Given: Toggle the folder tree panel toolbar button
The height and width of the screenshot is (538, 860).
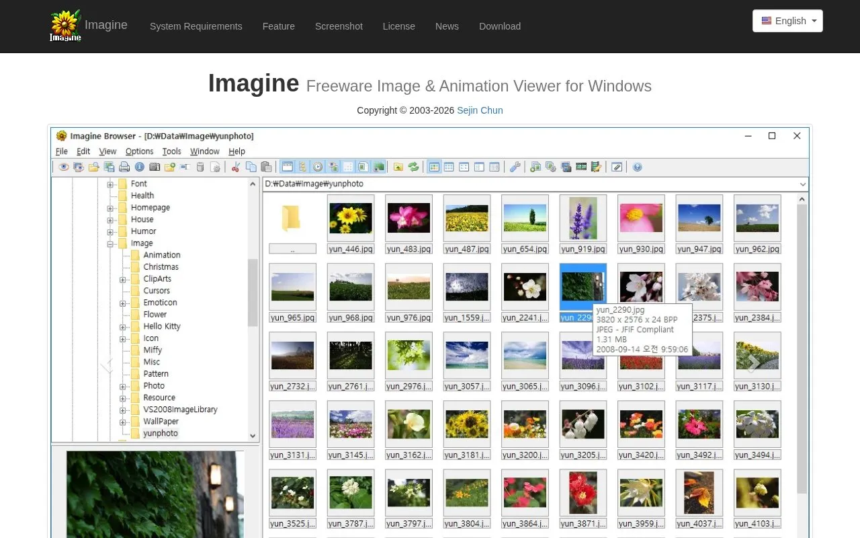Looking at the screenshot, I should click(x=302, y=167).
